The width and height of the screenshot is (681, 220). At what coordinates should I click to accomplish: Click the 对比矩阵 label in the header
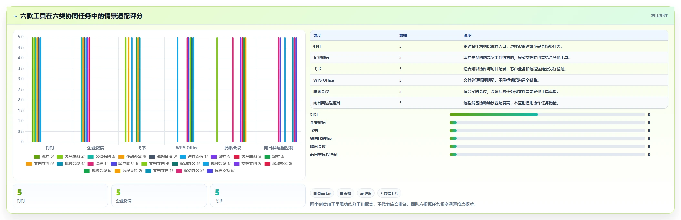(x=659, y=15)
